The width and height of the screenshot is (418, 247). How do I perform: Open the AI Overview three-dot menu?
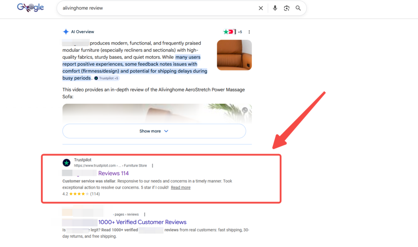pos(249,32)
